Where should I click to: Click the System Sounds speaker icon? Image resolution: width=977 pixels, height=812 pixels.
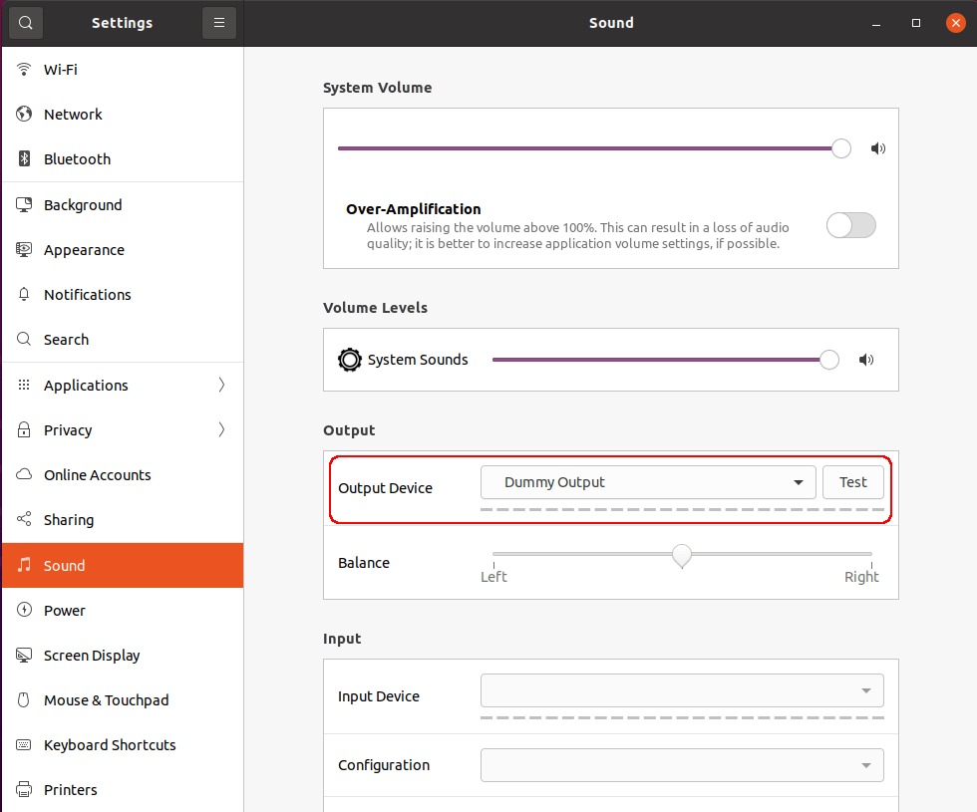[x=865, y=361]
